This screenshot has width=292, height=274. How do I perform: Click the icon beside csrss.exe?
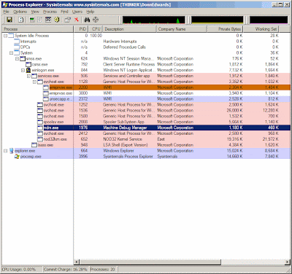[28, 64]
